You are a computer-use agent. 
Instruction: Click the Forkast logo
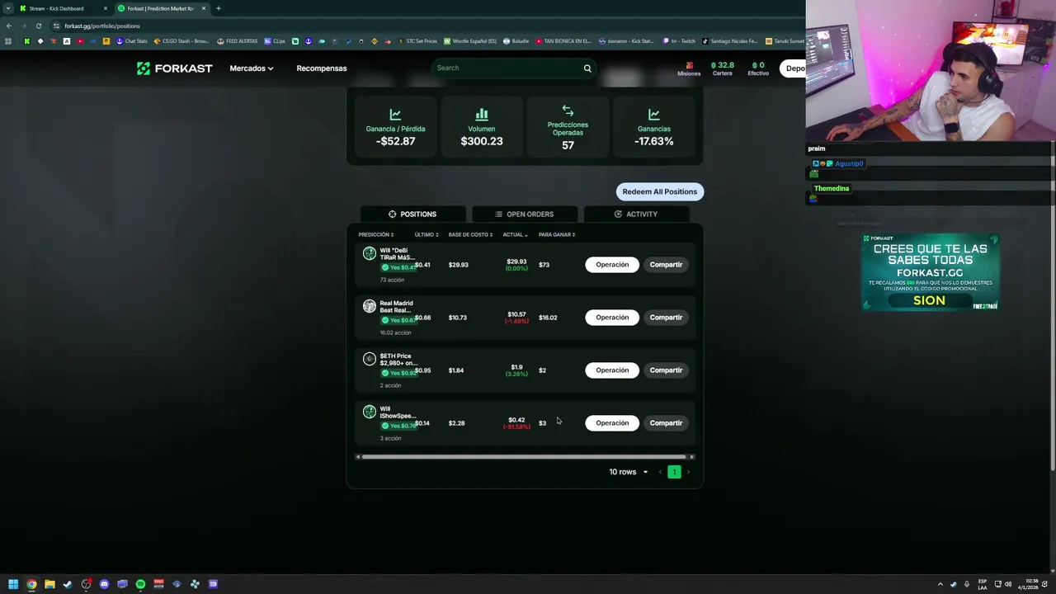click(174, 68)
